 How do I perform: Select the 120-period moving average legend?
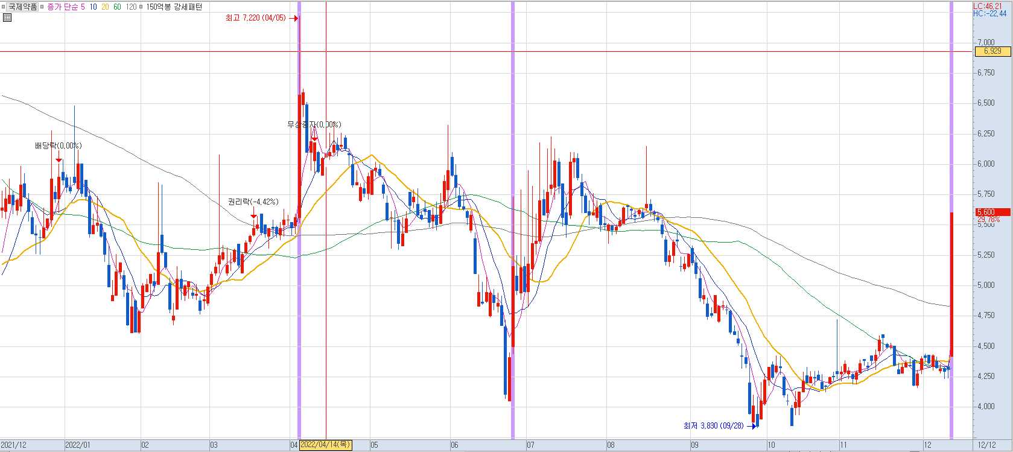[131, 7]
